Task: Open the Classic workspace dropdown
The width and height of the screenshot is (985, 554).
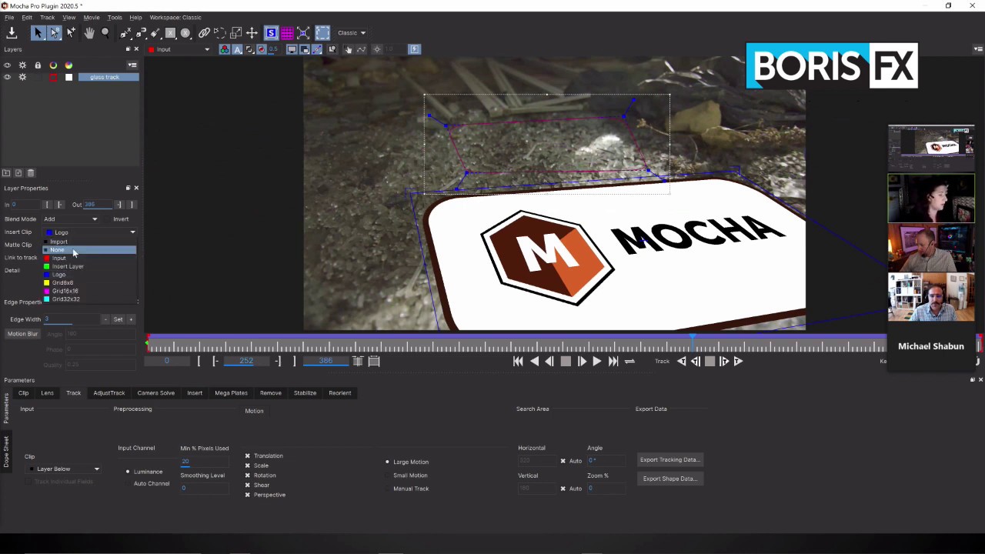Action: point(352,32)
